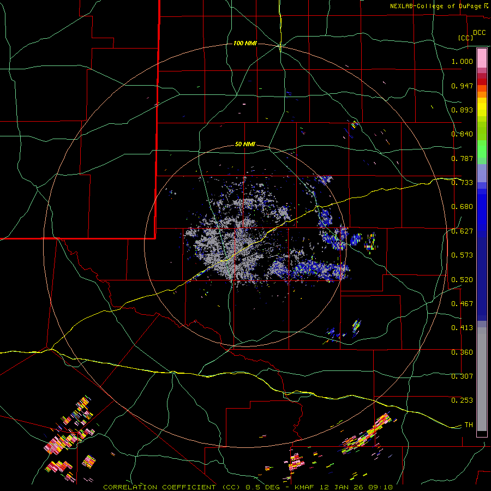Click the 0.360 scale label
Viewport: 491px width, 491px height.
pyautogui.click(x=462, y=352)
